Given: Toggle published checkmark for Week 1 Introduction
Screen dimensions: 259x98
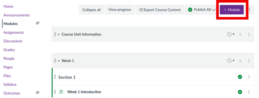Looking at the screenshot, I should (240, 92).
